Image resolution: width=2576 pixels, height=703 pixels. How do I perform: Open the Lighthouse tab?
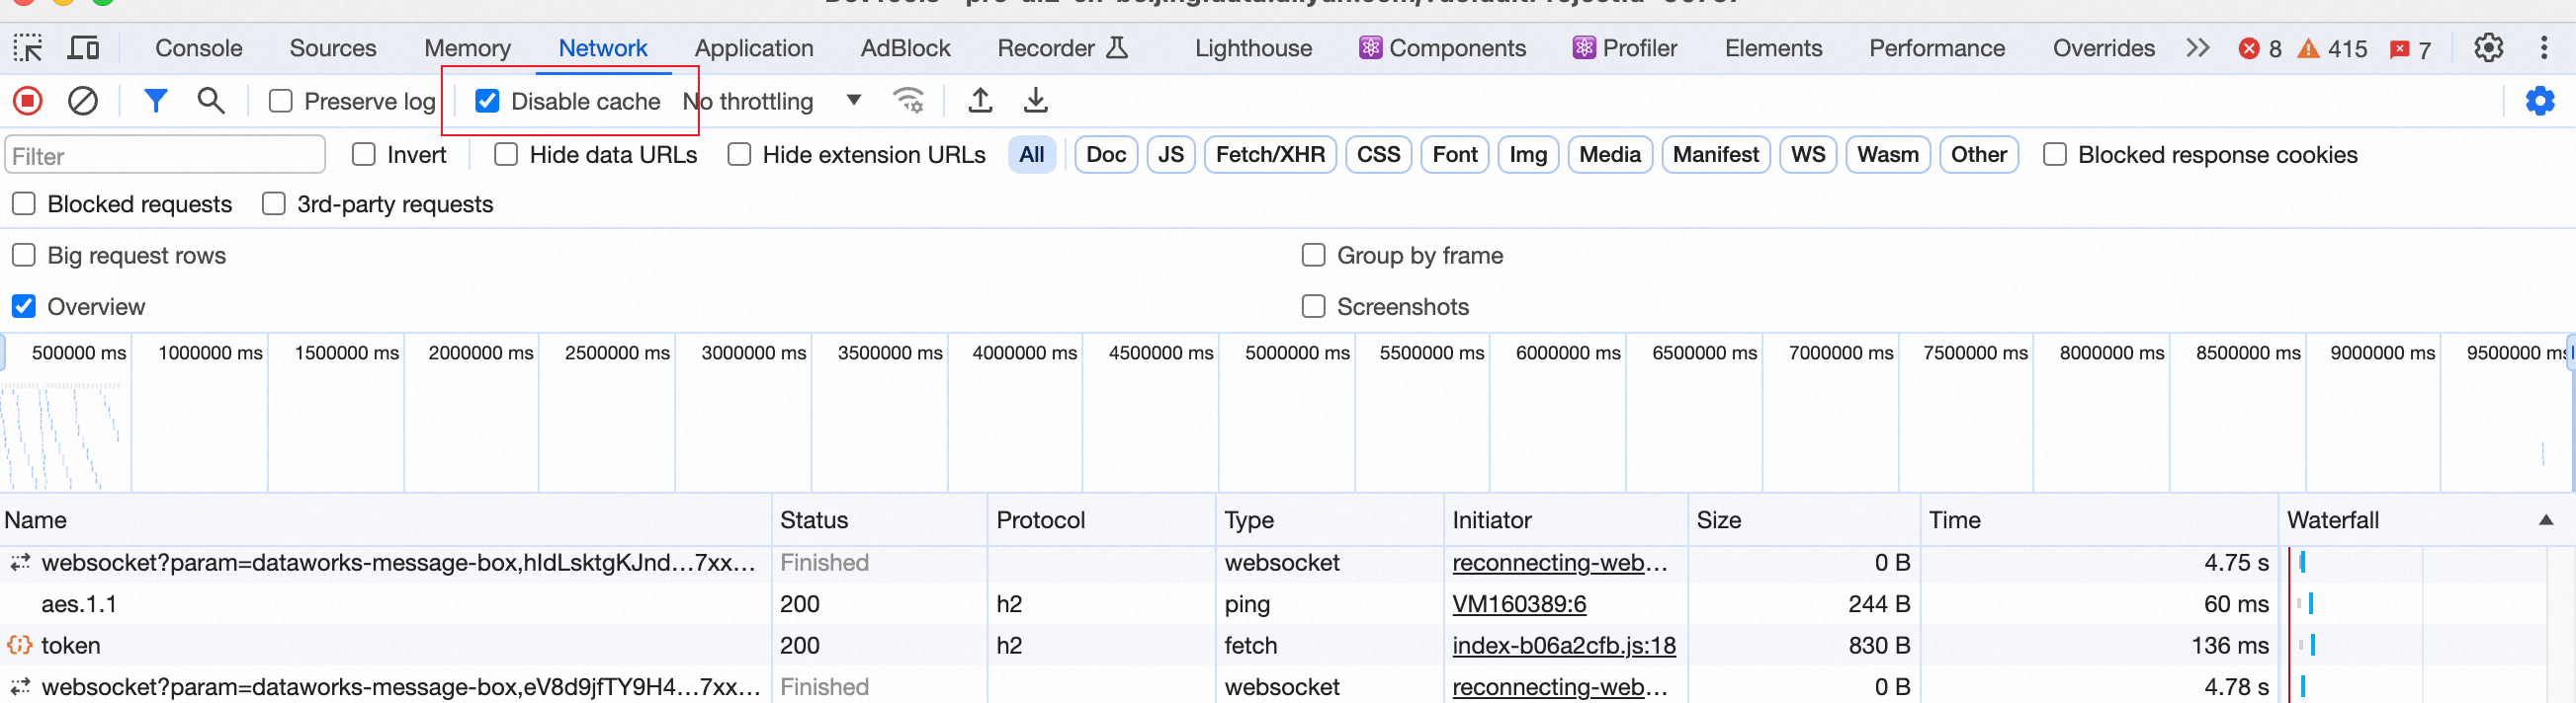tap(1253, 48)
